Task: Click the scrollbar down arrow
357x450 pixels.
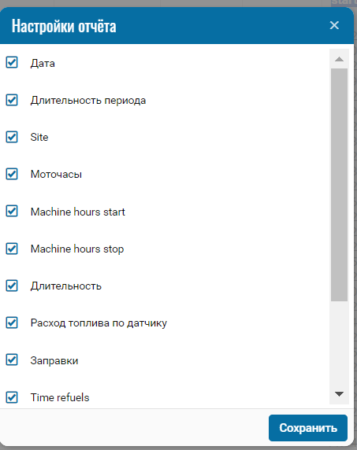Action: [339, 394]
